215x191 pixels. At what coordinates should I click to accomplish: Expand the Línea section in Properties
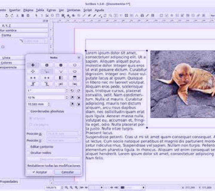13,58
